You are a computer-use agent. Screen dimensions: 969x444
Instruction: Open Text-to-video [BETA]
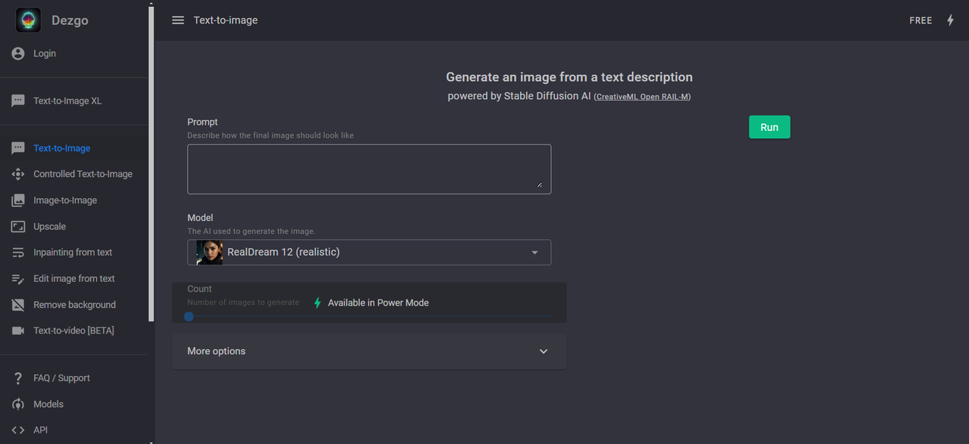[x=74, y=331]
